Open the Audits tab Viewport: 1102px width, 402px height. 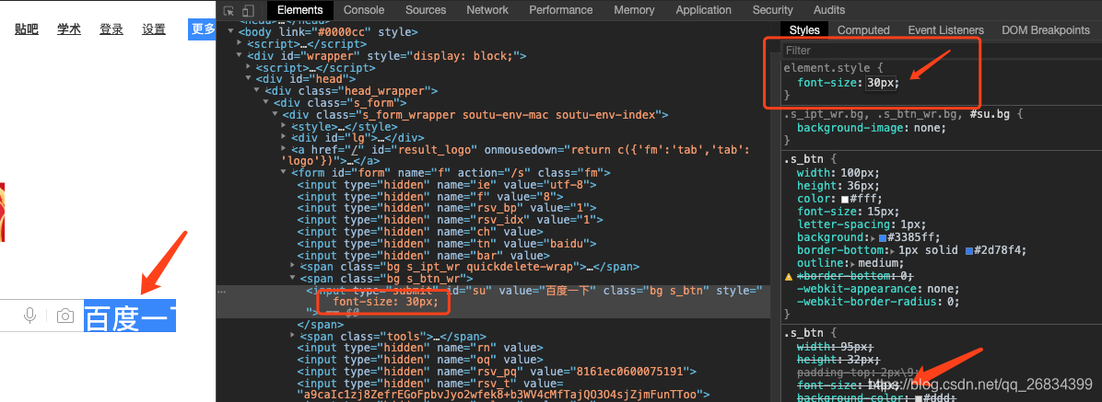pyautogui.click(x=829, y=10)
